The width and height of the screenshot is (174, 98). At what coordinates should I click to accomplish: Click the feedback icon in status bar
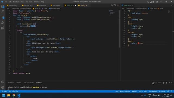168,91
